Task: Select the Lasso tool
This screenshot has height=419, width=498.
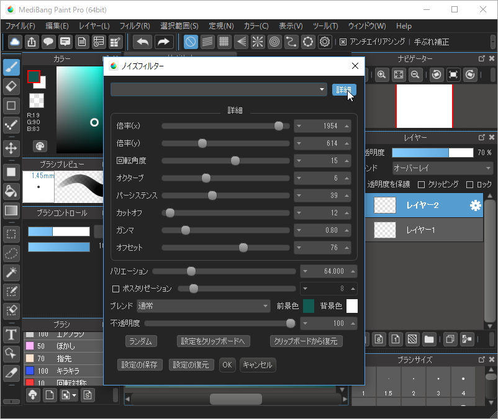Action: [x=11, y=253]
